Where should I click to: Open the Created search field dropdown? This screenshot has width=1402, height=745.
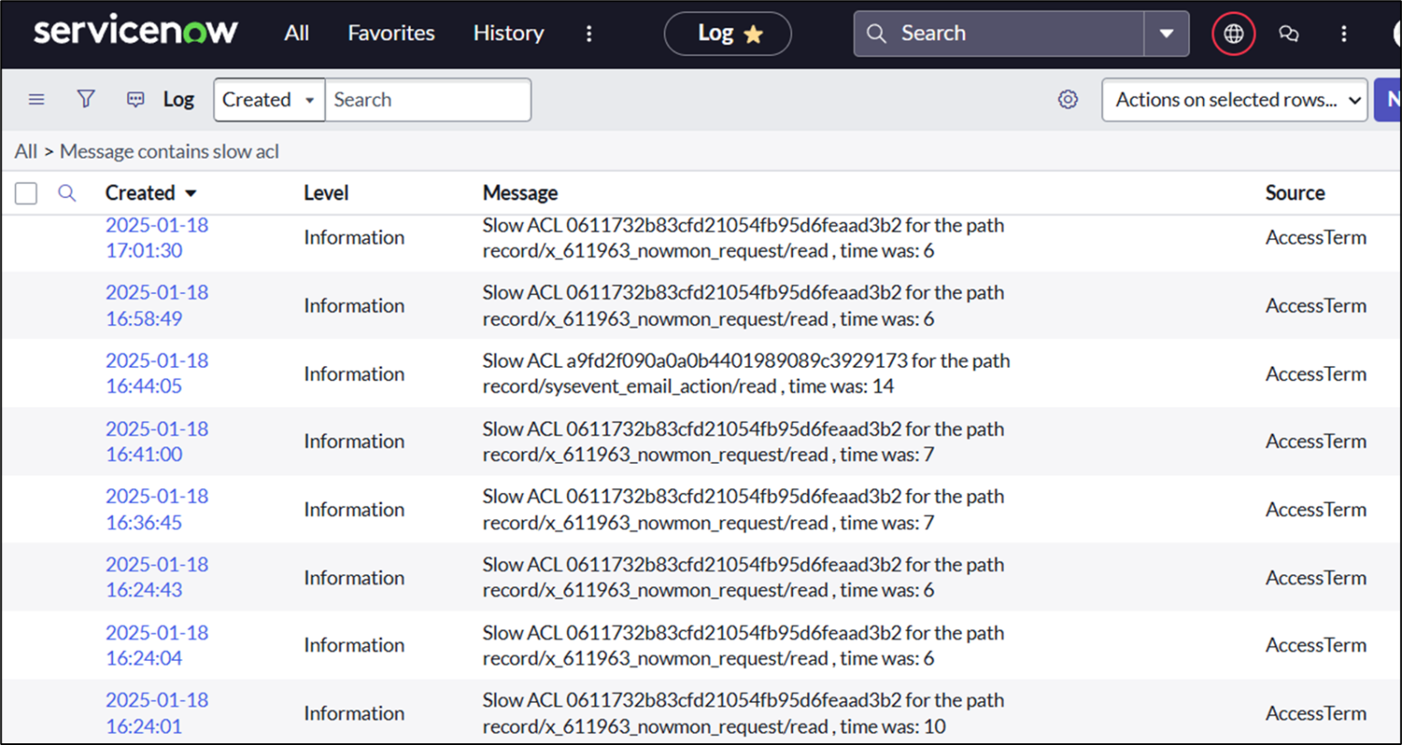[x=269, y=100]
